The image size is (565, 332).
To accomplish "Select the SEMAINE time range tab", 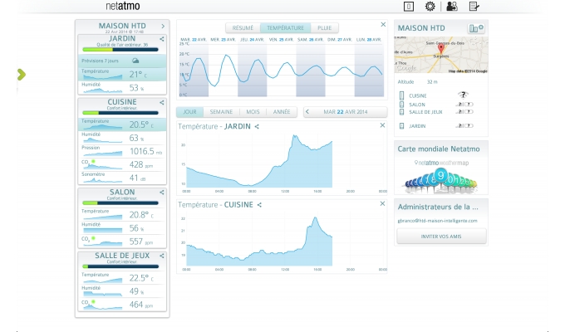I will click(x=221, y=111).
